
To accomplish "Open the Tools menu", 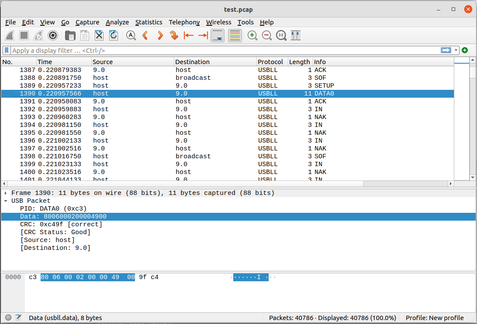I will click(x=245, y=22).
